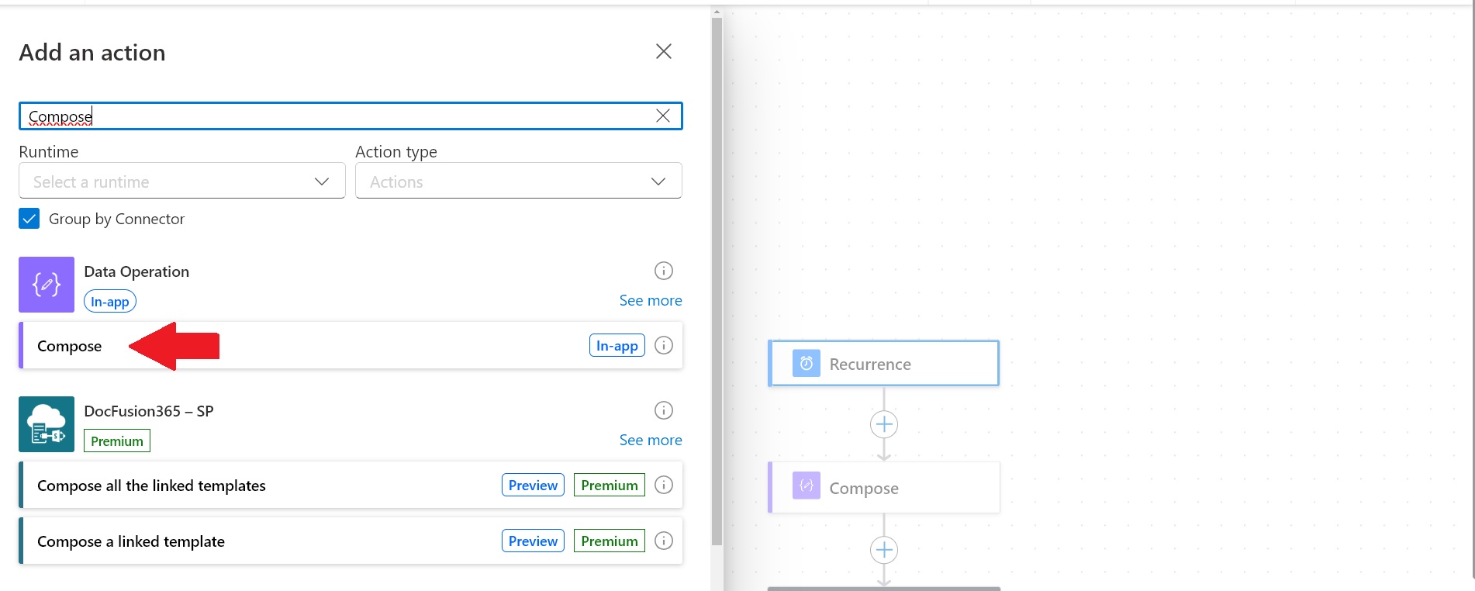
Task: Select the Compose action in Data Operation
Action: [x=70, y=346]
